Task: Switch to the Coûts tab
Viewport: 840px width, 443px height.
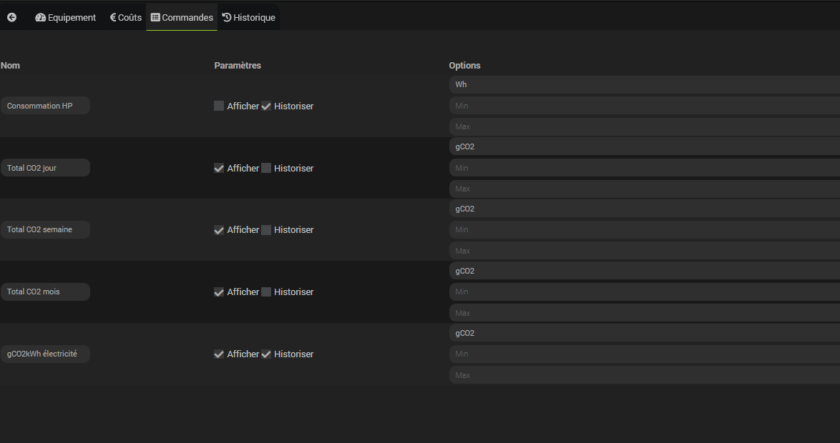Action: click(x=126, y=17)
